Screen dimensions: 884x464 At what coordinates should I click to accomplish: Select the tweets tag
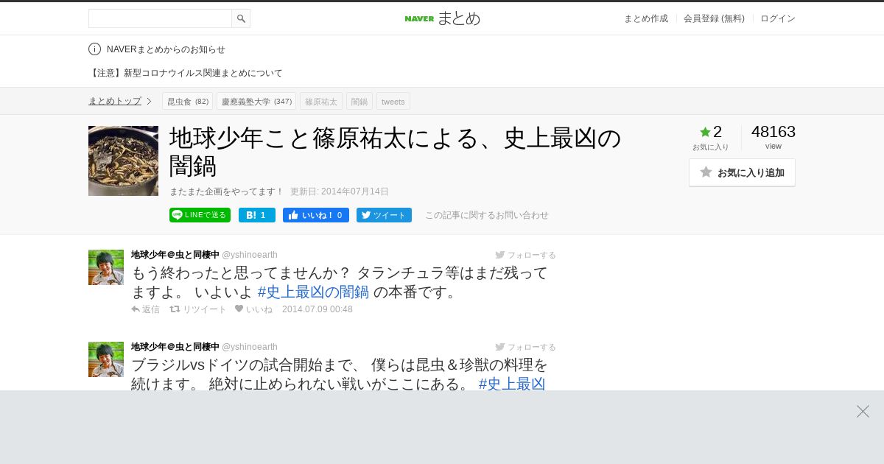pyautogui.click(x=393, y=101)
